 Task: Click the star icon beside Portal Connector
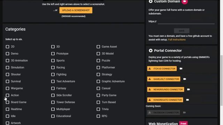pos(151,50)
